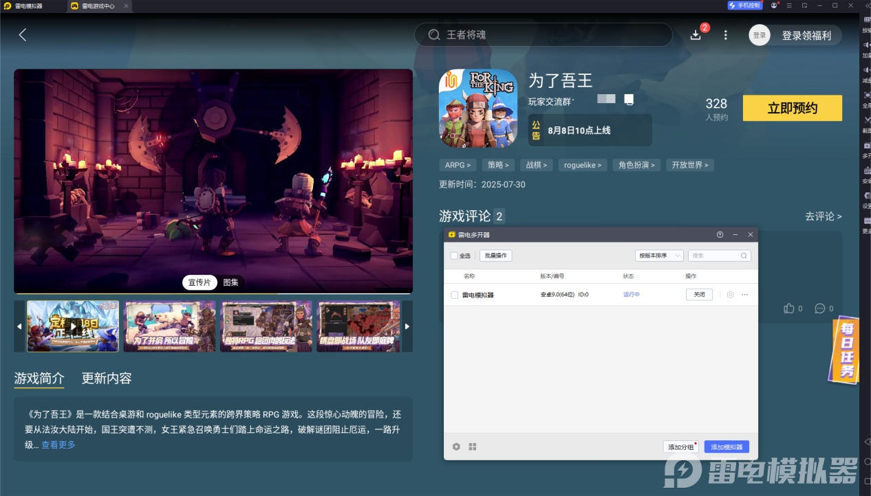Click the yellow 立即预约 reservation button
The image size is (871, 496).
[x=792, y=108]
